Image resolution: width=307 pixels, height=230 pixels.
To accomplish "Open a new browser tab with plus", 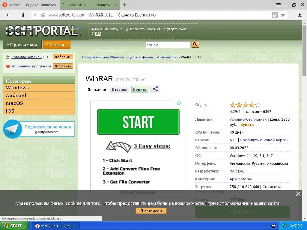I will click(x=125, y=5).
